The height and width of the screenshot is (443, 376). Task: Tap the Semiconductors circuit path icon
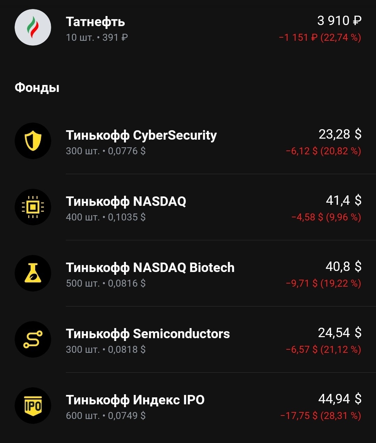point(33,340)
